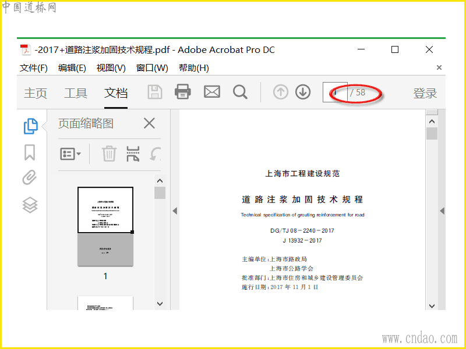
Task: Open the 视图(V) menu
Action: tap(111, 68)
